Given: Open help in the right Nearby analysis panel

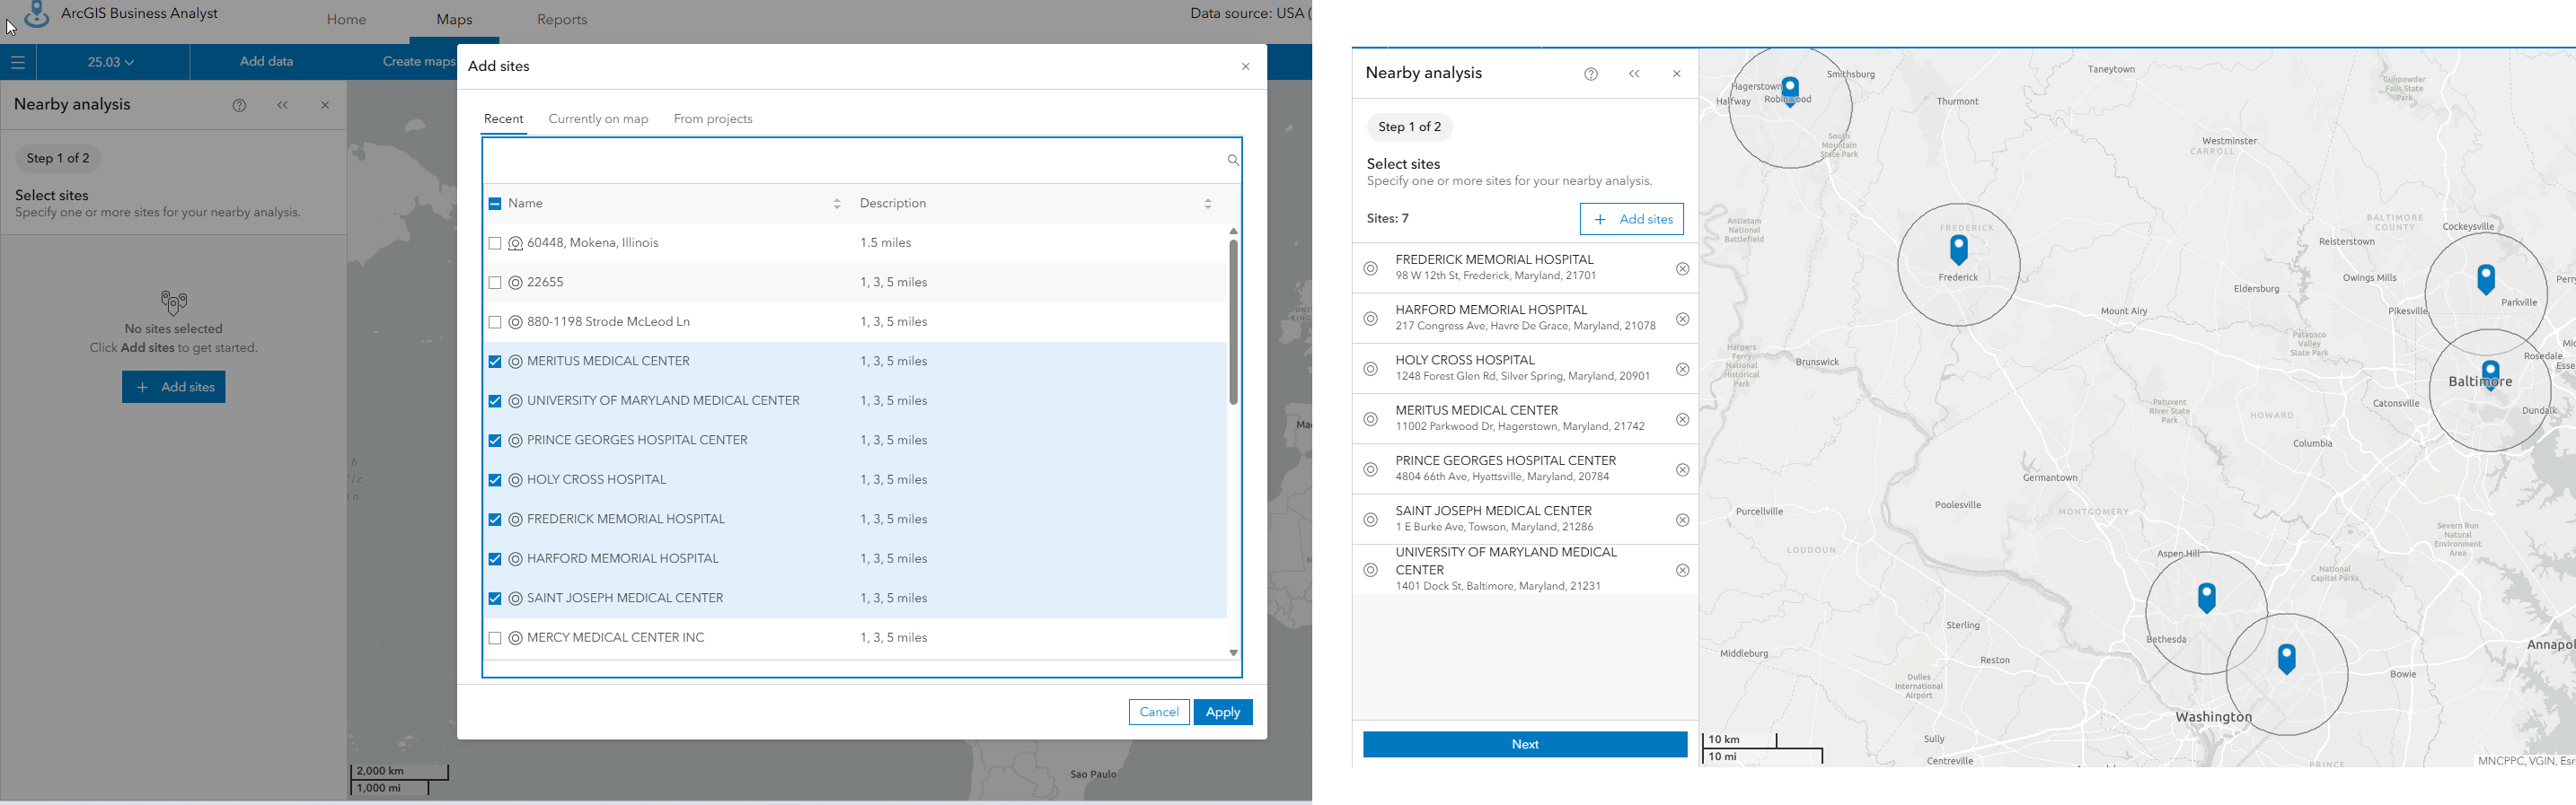Looking at the screenshot, I should [1591, 74].
